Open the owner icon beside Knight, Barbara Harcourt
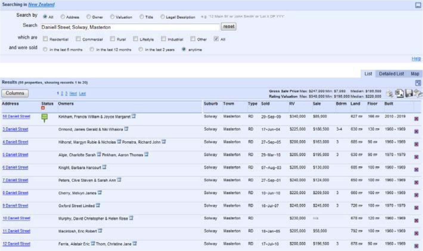Image resolution: width=423 pixels, height=251 pixels. coord(104,167)
